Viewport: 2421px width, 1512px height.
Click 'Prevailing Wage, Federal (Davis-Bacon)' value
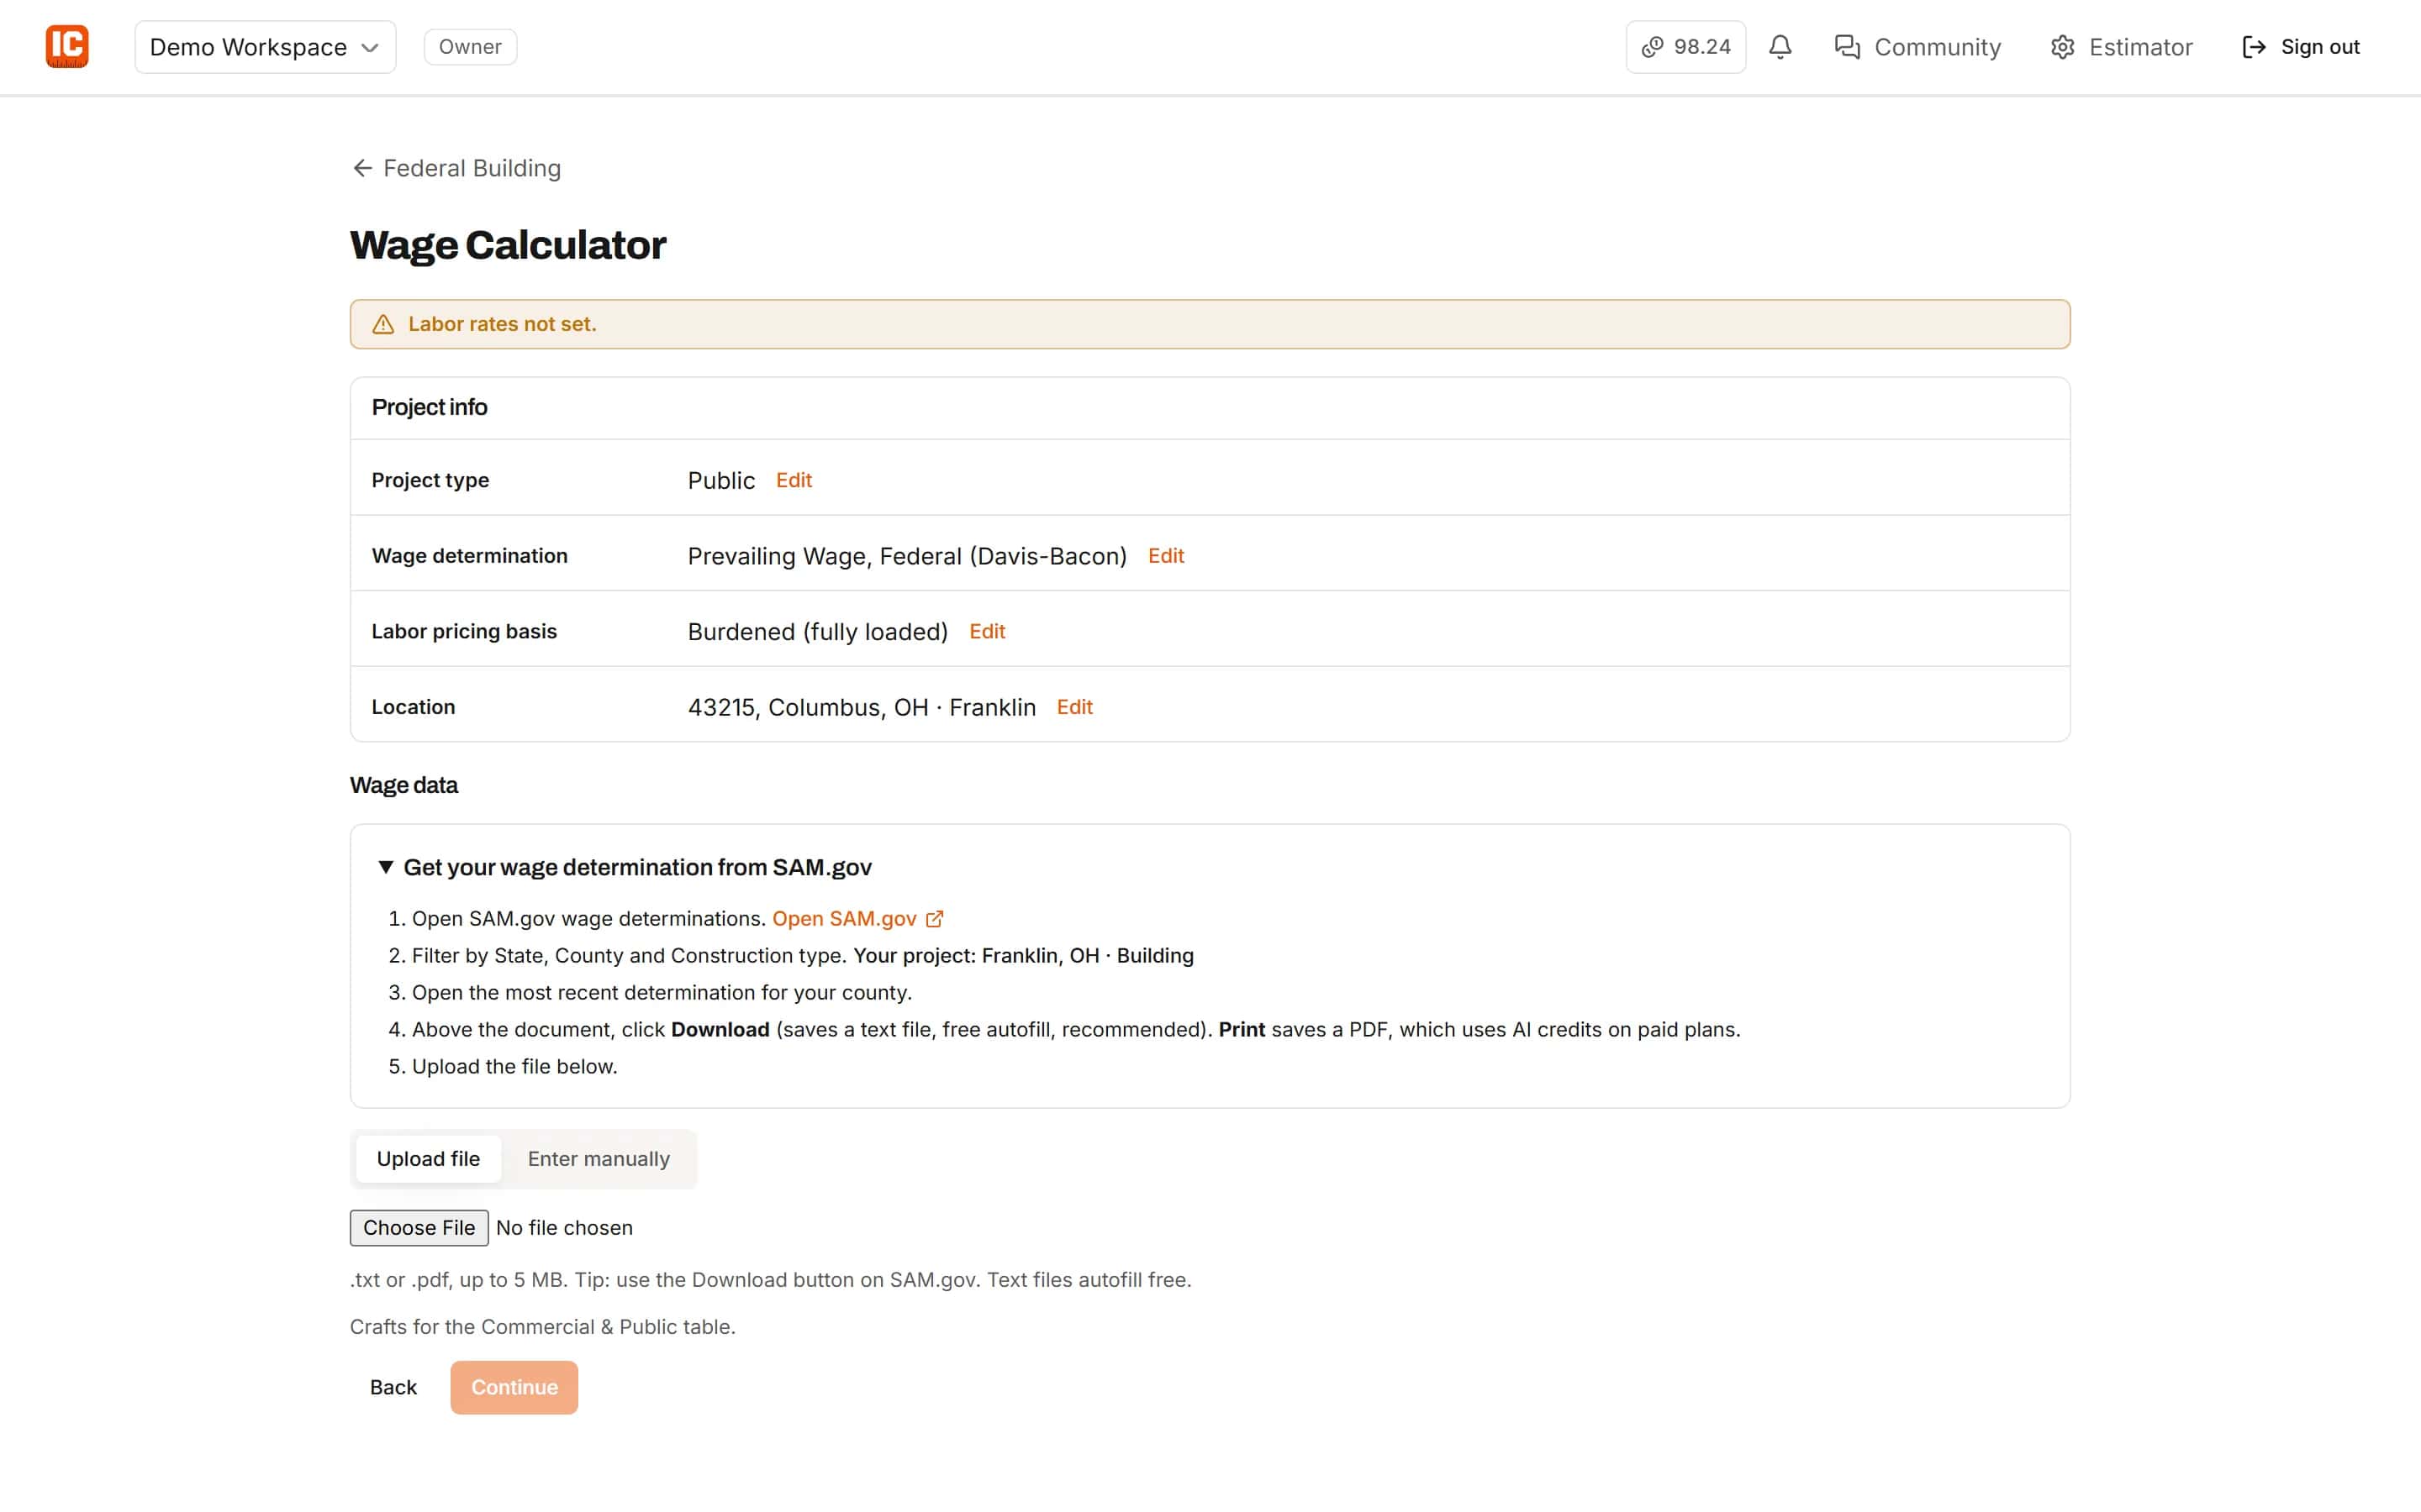point(907,556)
